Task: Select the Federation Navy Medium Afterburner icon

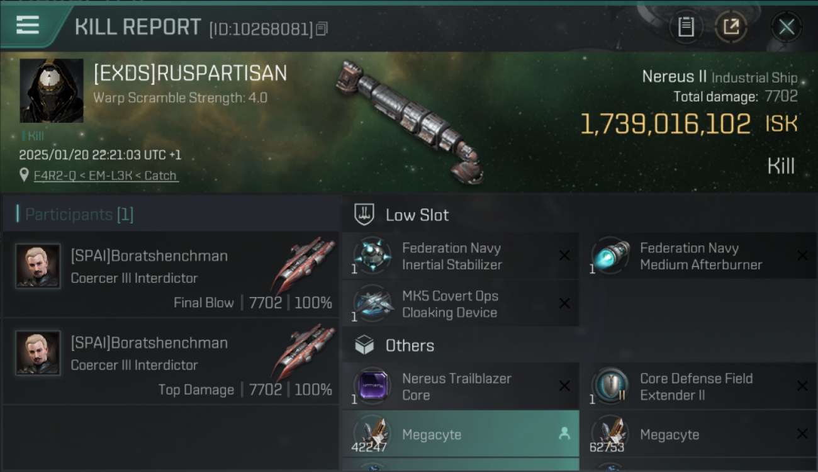Action: click(x=610, y=256)
